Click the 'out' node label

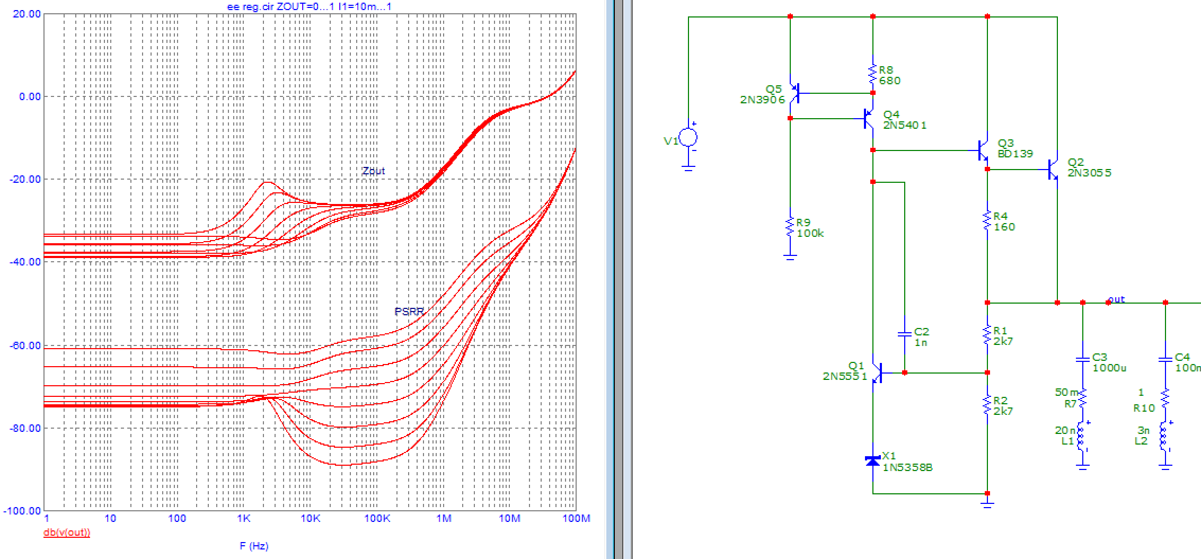coord(1117,299)
